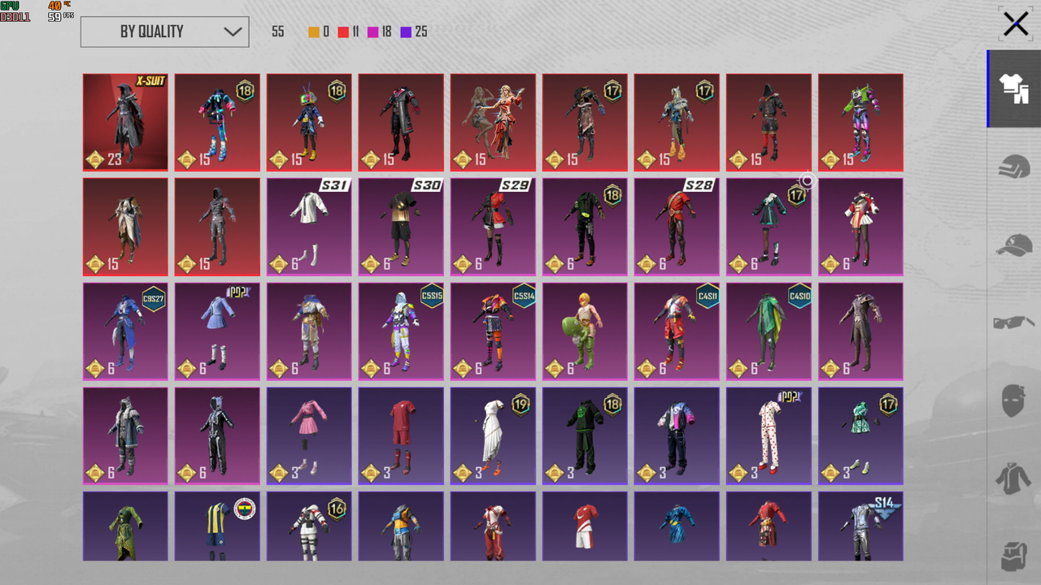Select the green-and-purple robot suit
Viewport: 1041px width, 585px height.
point(860,123)
